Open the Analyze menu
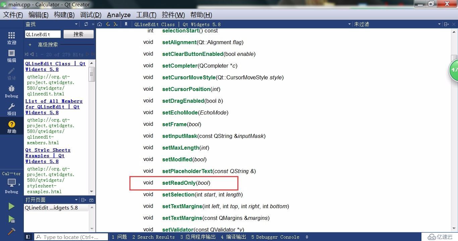 [119, 15]
